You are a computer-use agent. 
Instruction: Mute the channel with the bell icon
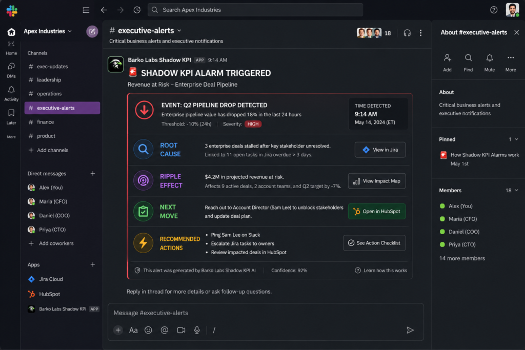point(490,63)
